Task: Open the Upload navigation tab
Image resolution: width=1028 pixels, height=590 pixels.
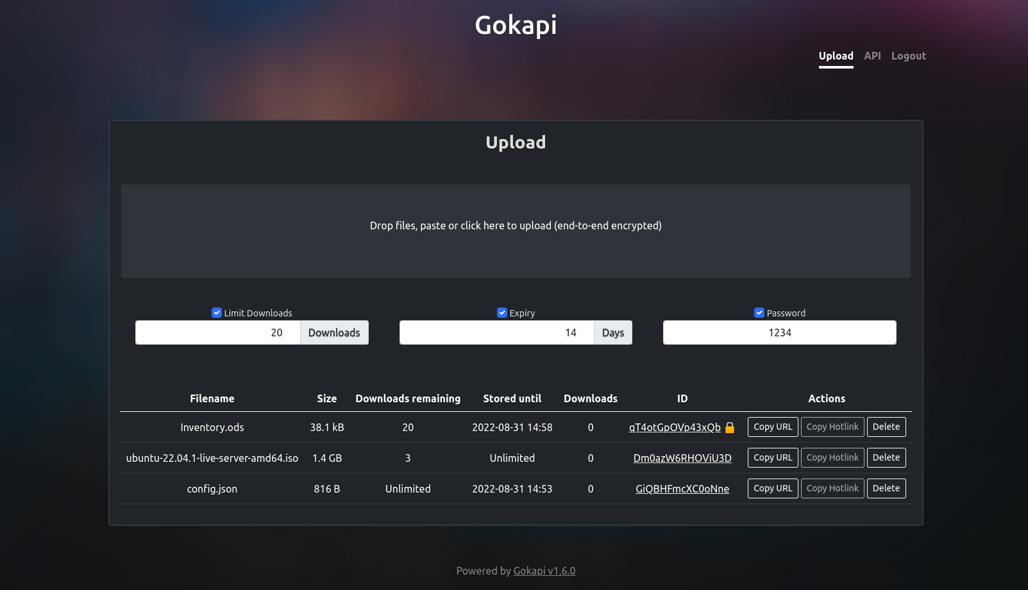Action: point(836,56)
